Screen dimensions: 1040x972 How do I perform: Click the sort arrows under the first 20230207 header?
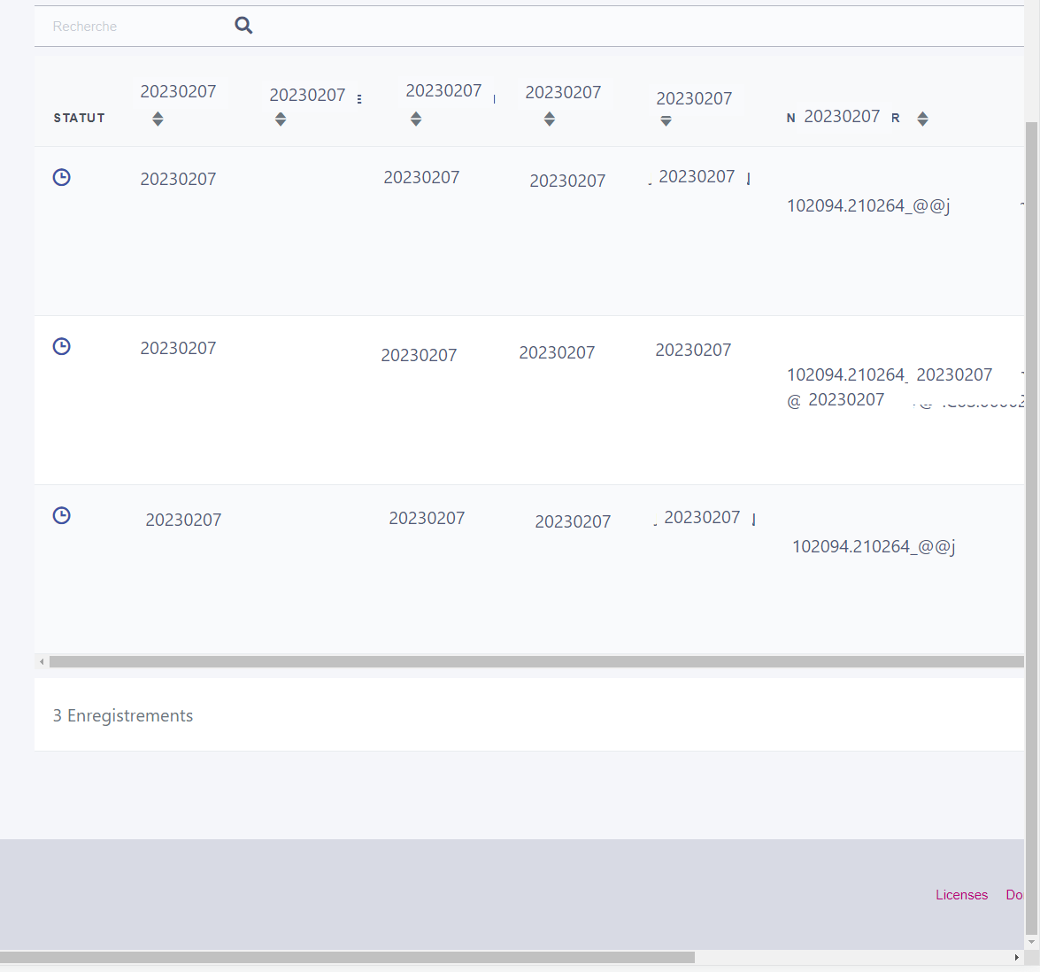click(x=157, y=119)
